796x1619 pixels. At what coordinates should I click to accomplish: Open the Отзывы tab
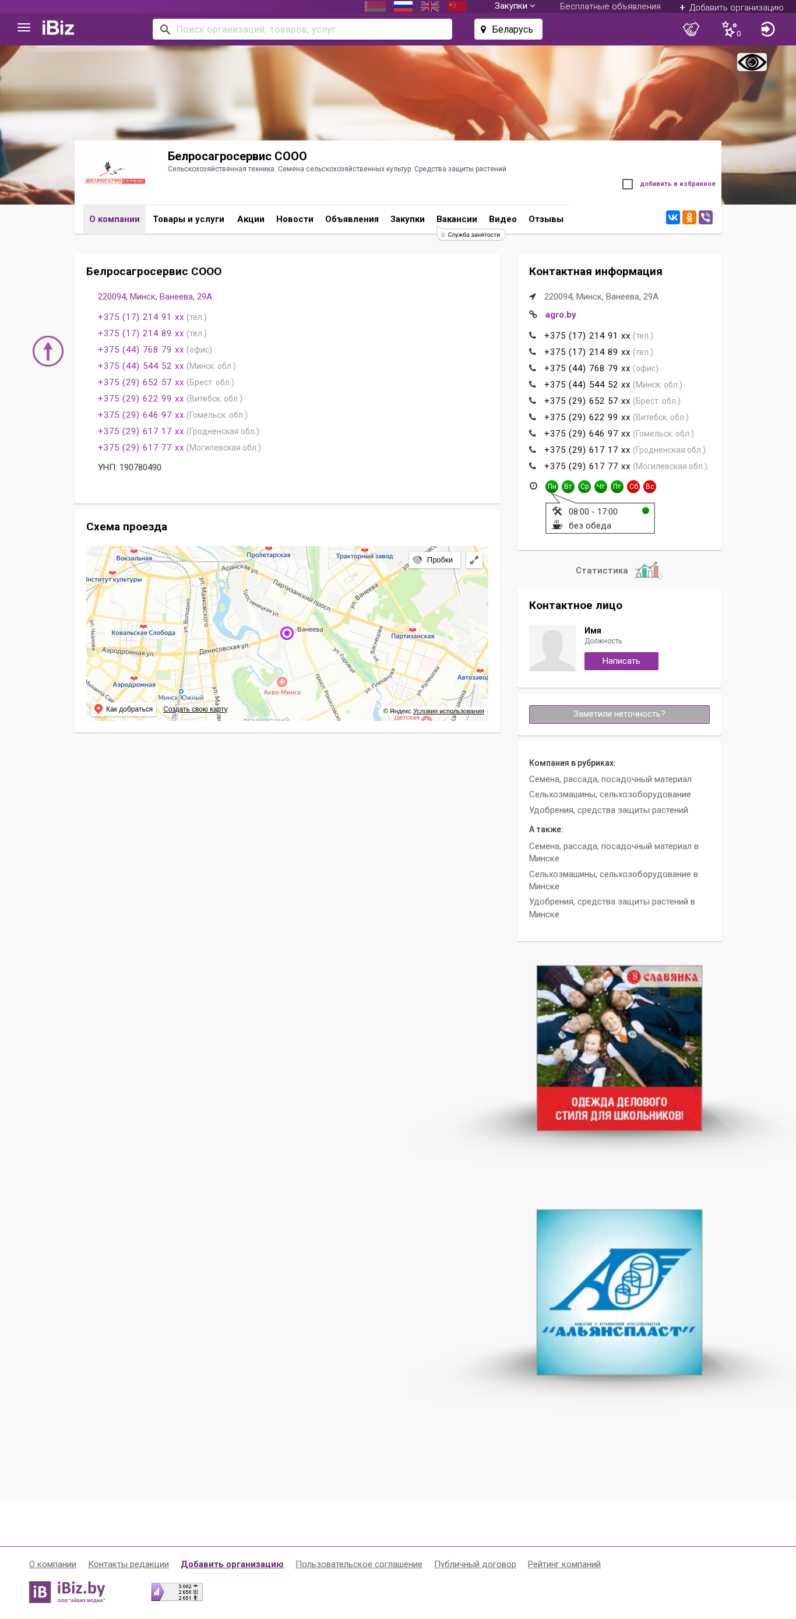pos(546,219)
